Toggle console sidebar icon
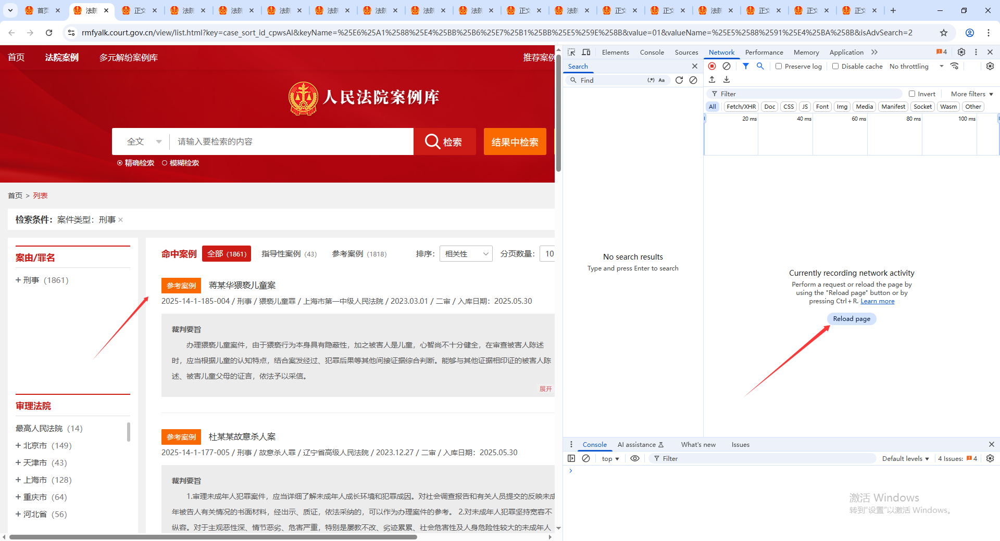The image size is (1000, 541). [571, 458]
